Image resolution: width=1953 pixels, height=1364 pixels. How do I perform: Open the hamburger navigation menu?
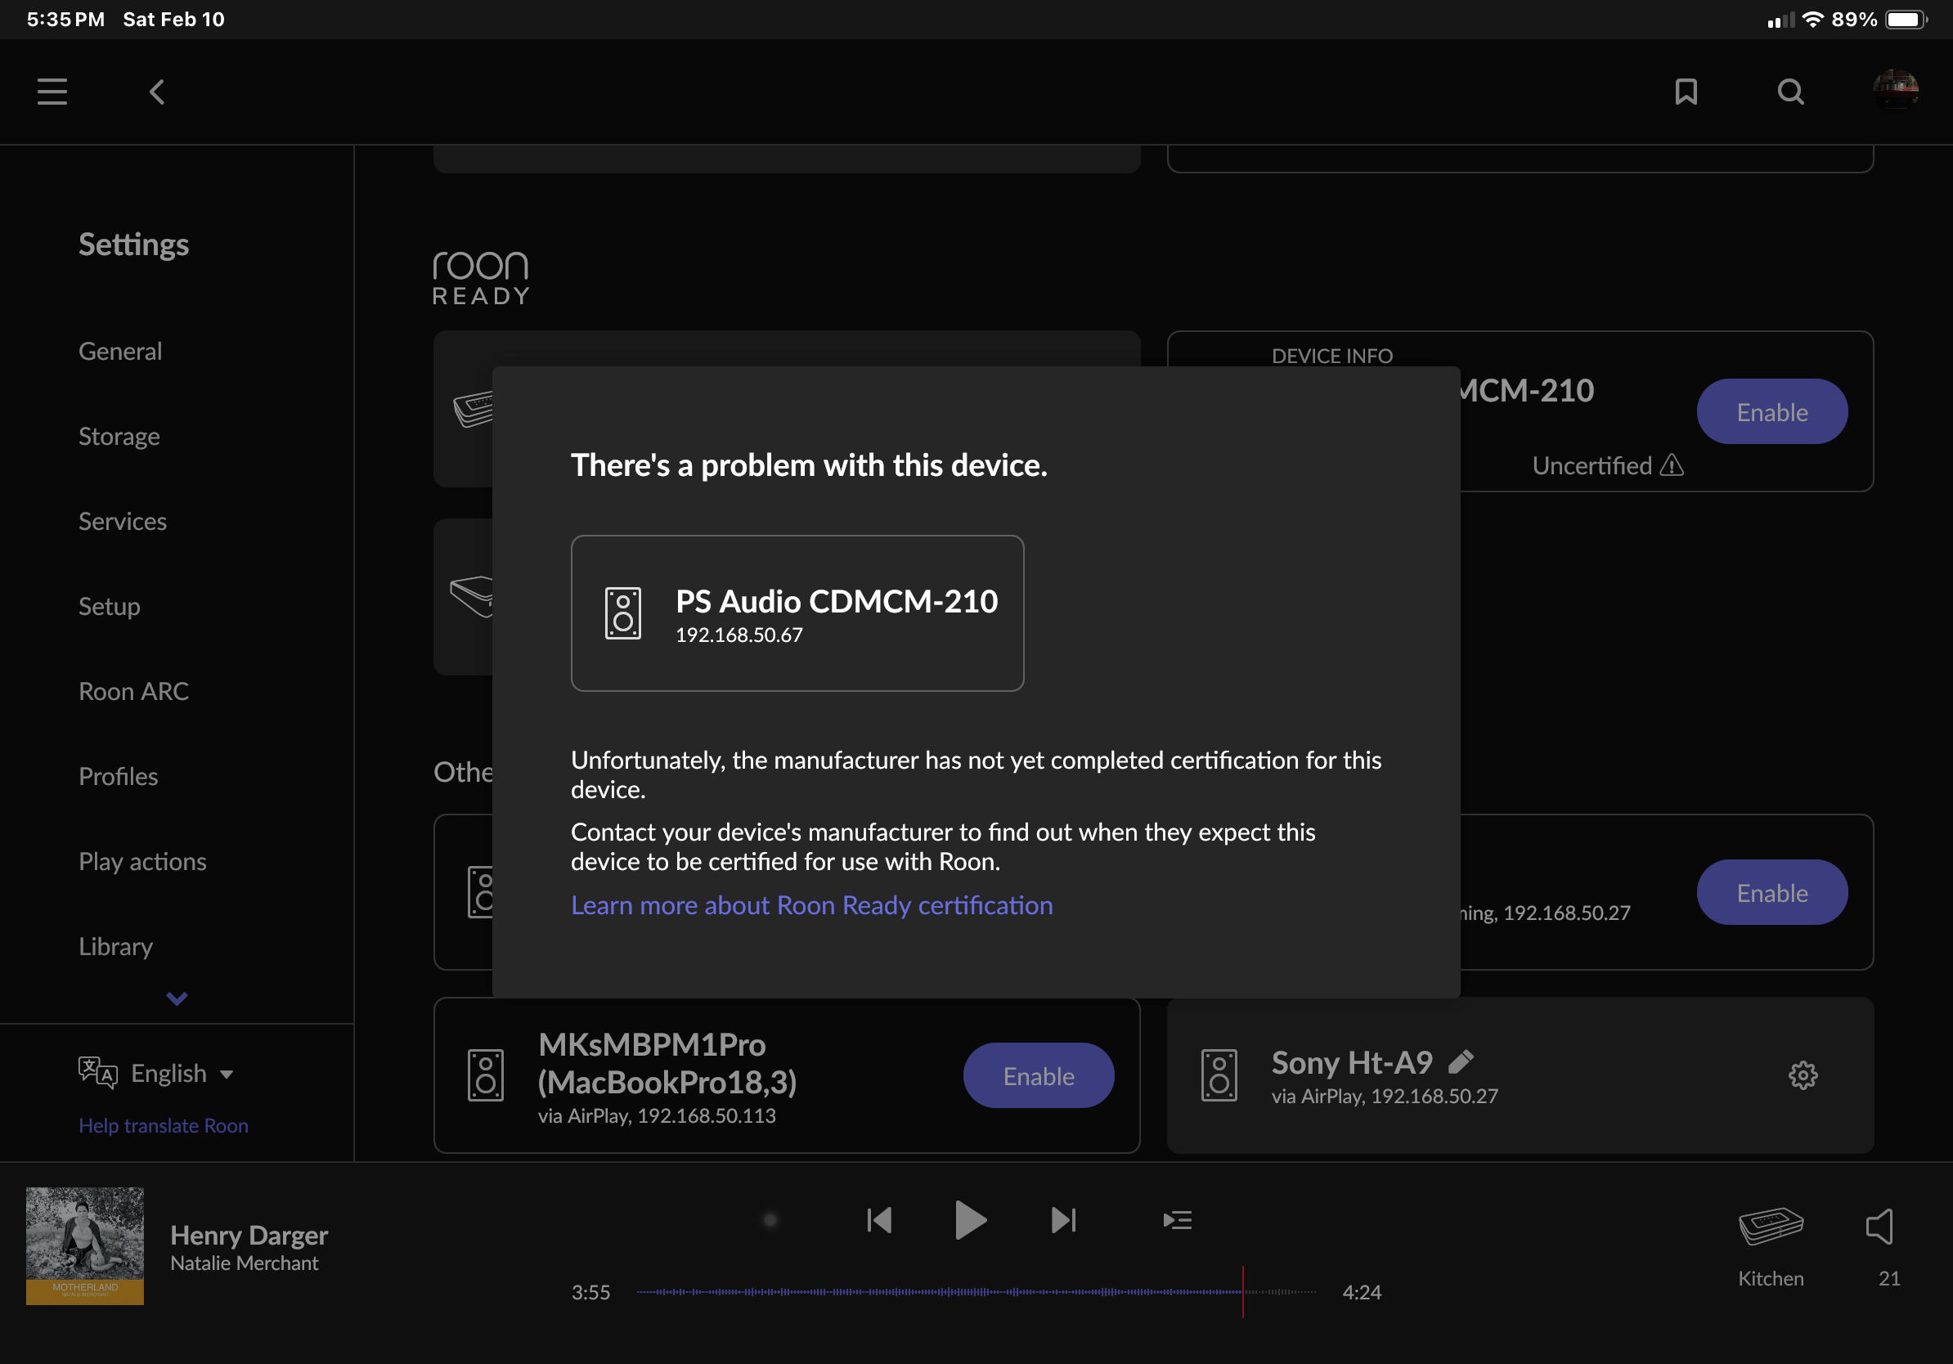pyautogui.click(x=52, y=92)
